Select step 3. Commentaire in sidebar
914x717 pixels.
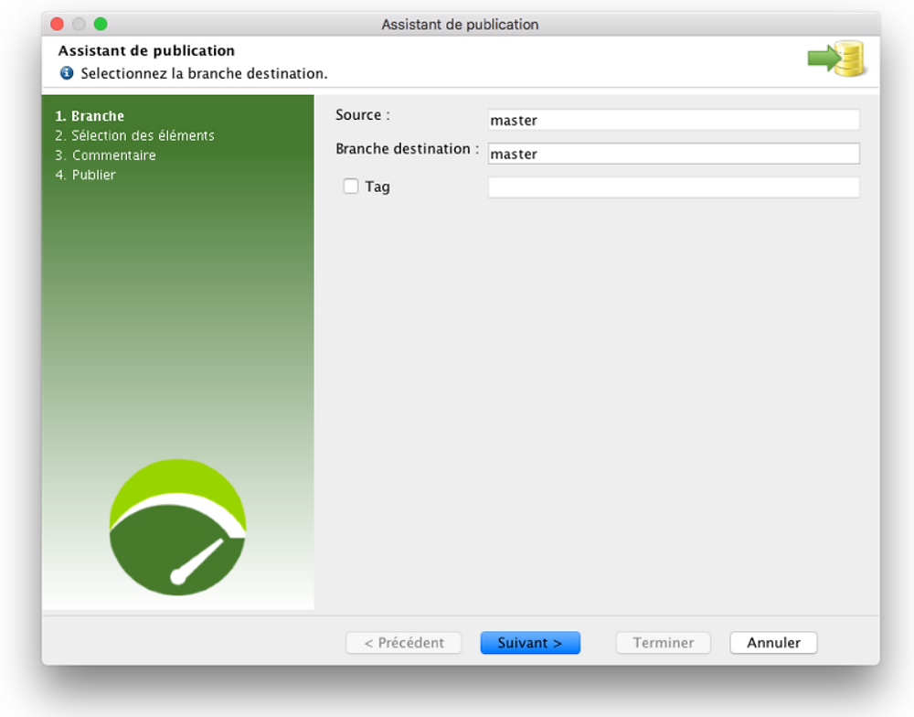(105, 155)
